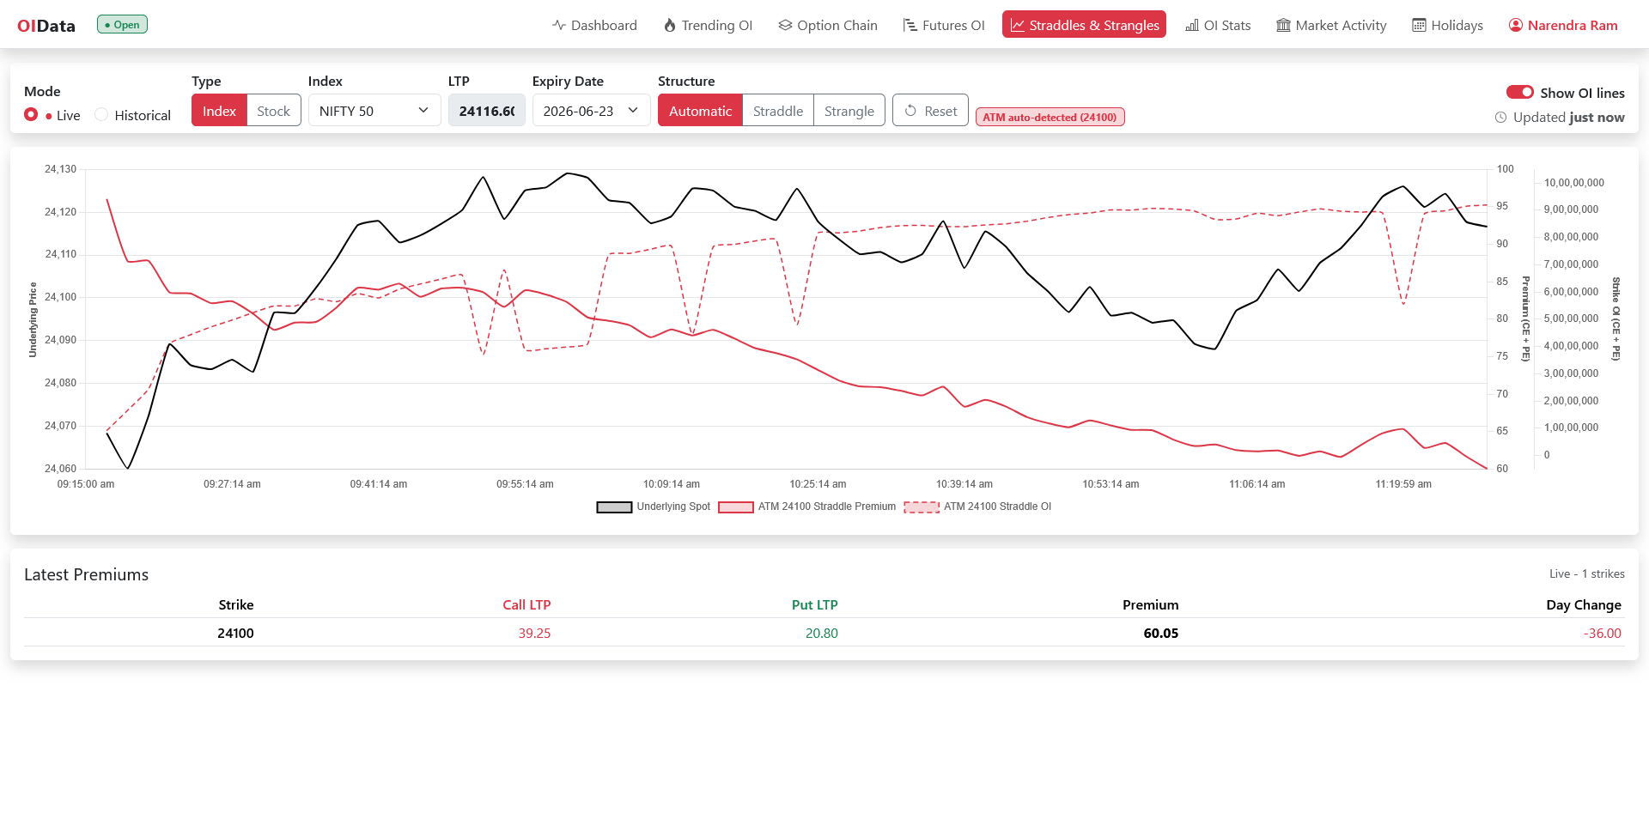Click the clock icon beside Updated
This screenshot has width=1649, height=813.
tap(1500, 118)
